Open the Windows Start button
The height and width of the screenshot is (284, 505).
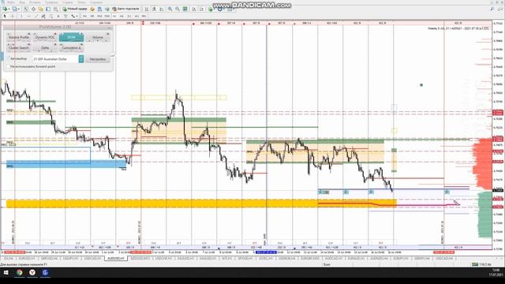pyautogui.click(x=6, y=272)
